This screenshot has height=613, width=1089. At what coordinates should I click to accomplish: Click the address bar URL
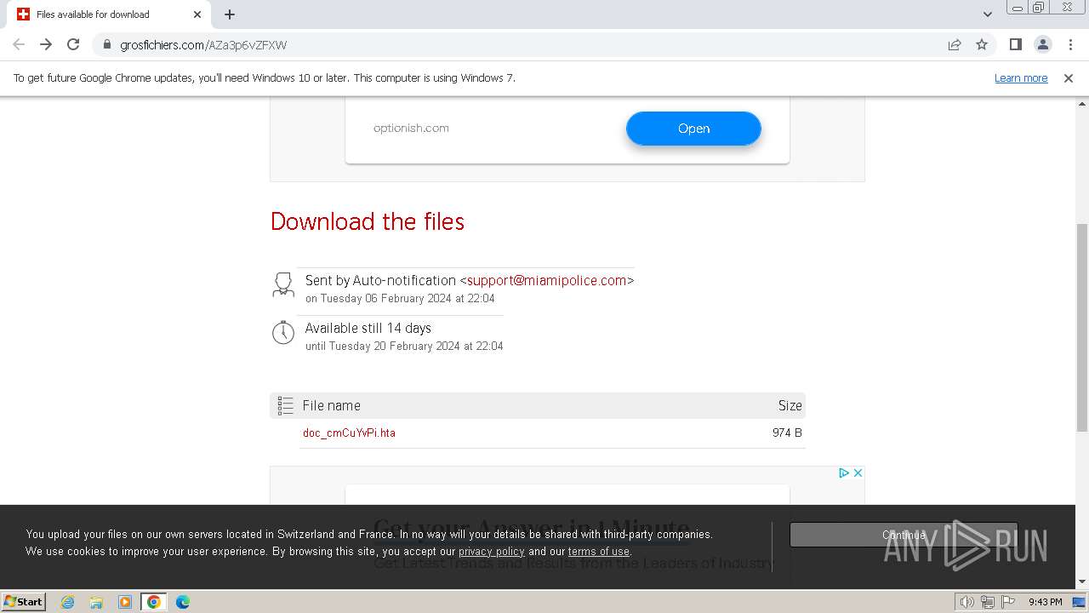coord(203,45)
